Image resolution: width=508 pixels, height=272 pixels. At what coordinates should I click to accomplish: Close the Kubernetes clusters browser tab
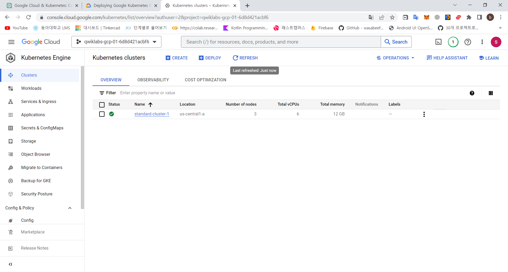click(235, 6)
